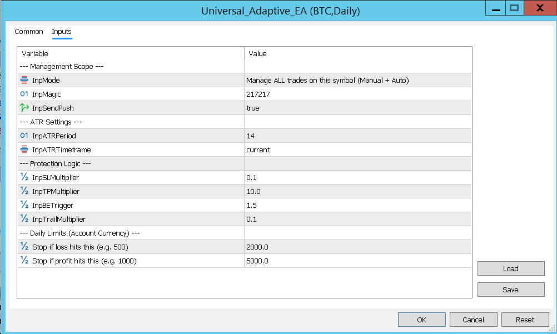Click the enum icon beside InpATRTimeframe
557x334 pixels.
24,149
